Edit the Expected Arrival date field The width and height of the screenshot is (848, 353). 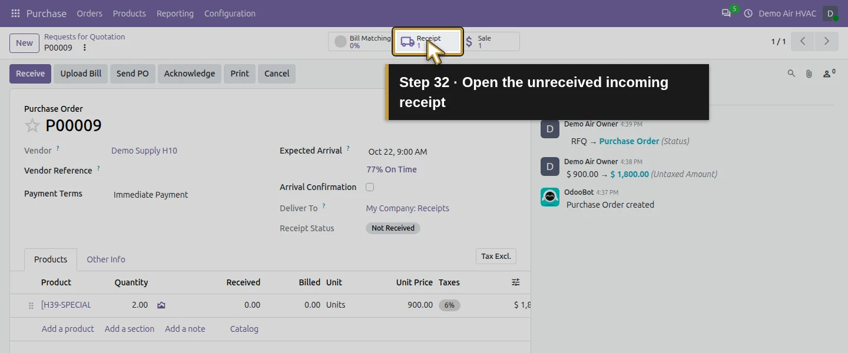coord(398,152)
